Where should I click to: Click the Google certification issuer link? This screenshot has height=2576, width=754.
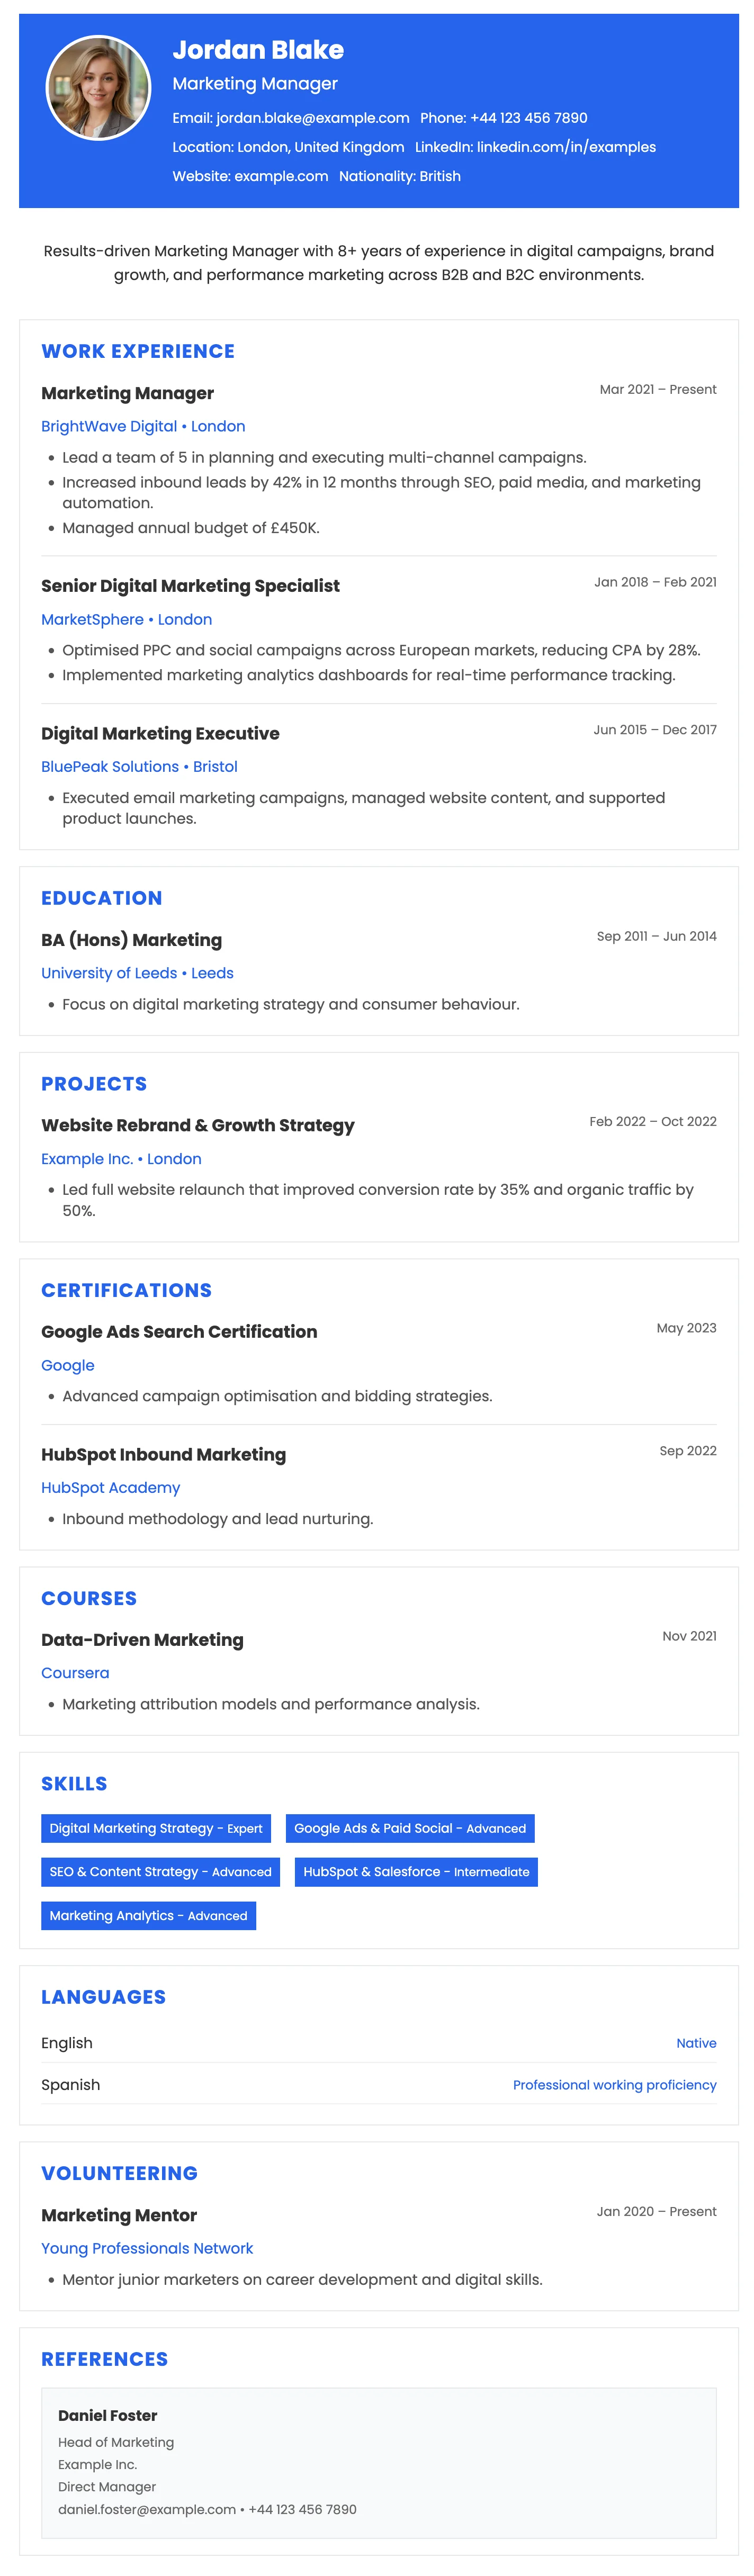tap(68, 1365)
